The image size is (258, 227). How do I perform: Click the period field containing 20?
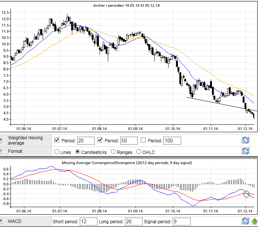[86, 141]
